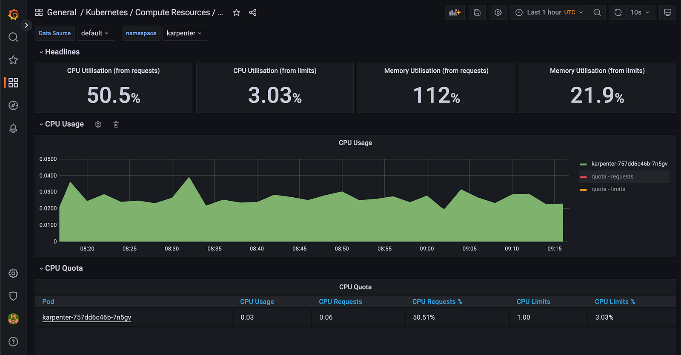Click the Kubernetes / Compute Resources dashboard title
Image resolution: width=681 pixels, height=355 pixels.
[x=154, y=12]
